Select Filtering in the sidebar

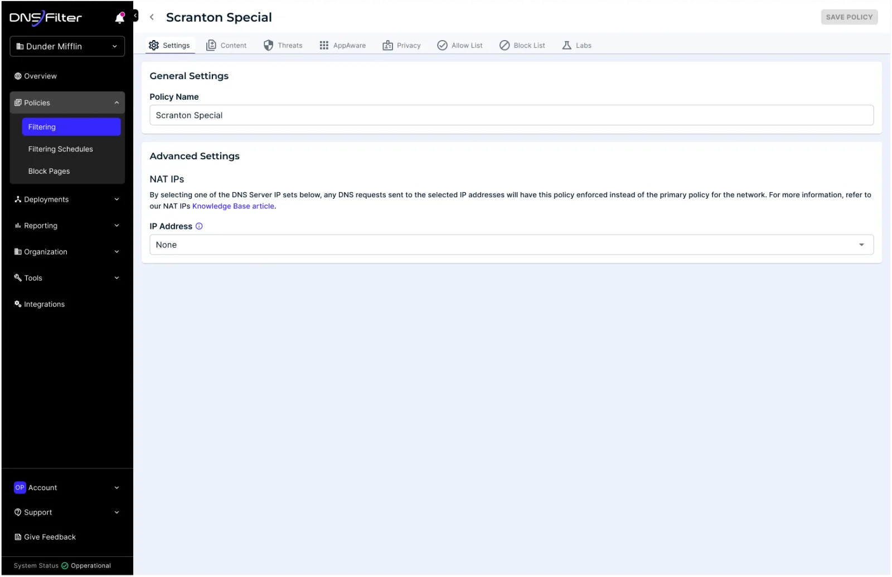tap(71, 127)
